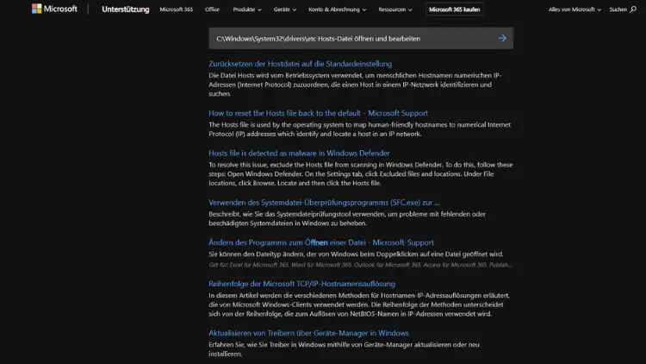Open Reihenfolge der TCP/IP-Hostnamensauflösung result
646x364 pixels.
(x=301, y=283)
